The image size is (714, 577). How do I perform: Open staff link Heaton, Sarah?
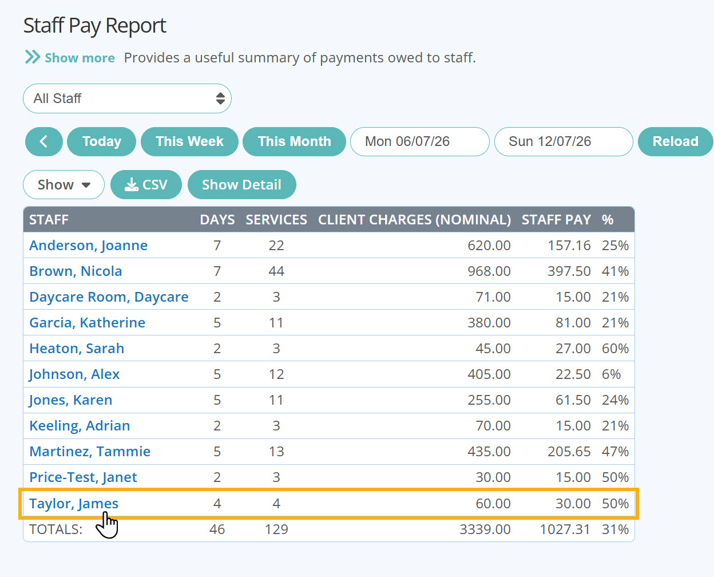[77, 349]
